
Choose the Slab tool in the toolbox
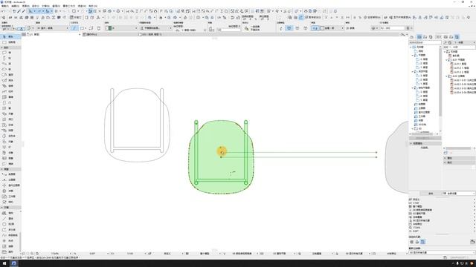(10, 69)
